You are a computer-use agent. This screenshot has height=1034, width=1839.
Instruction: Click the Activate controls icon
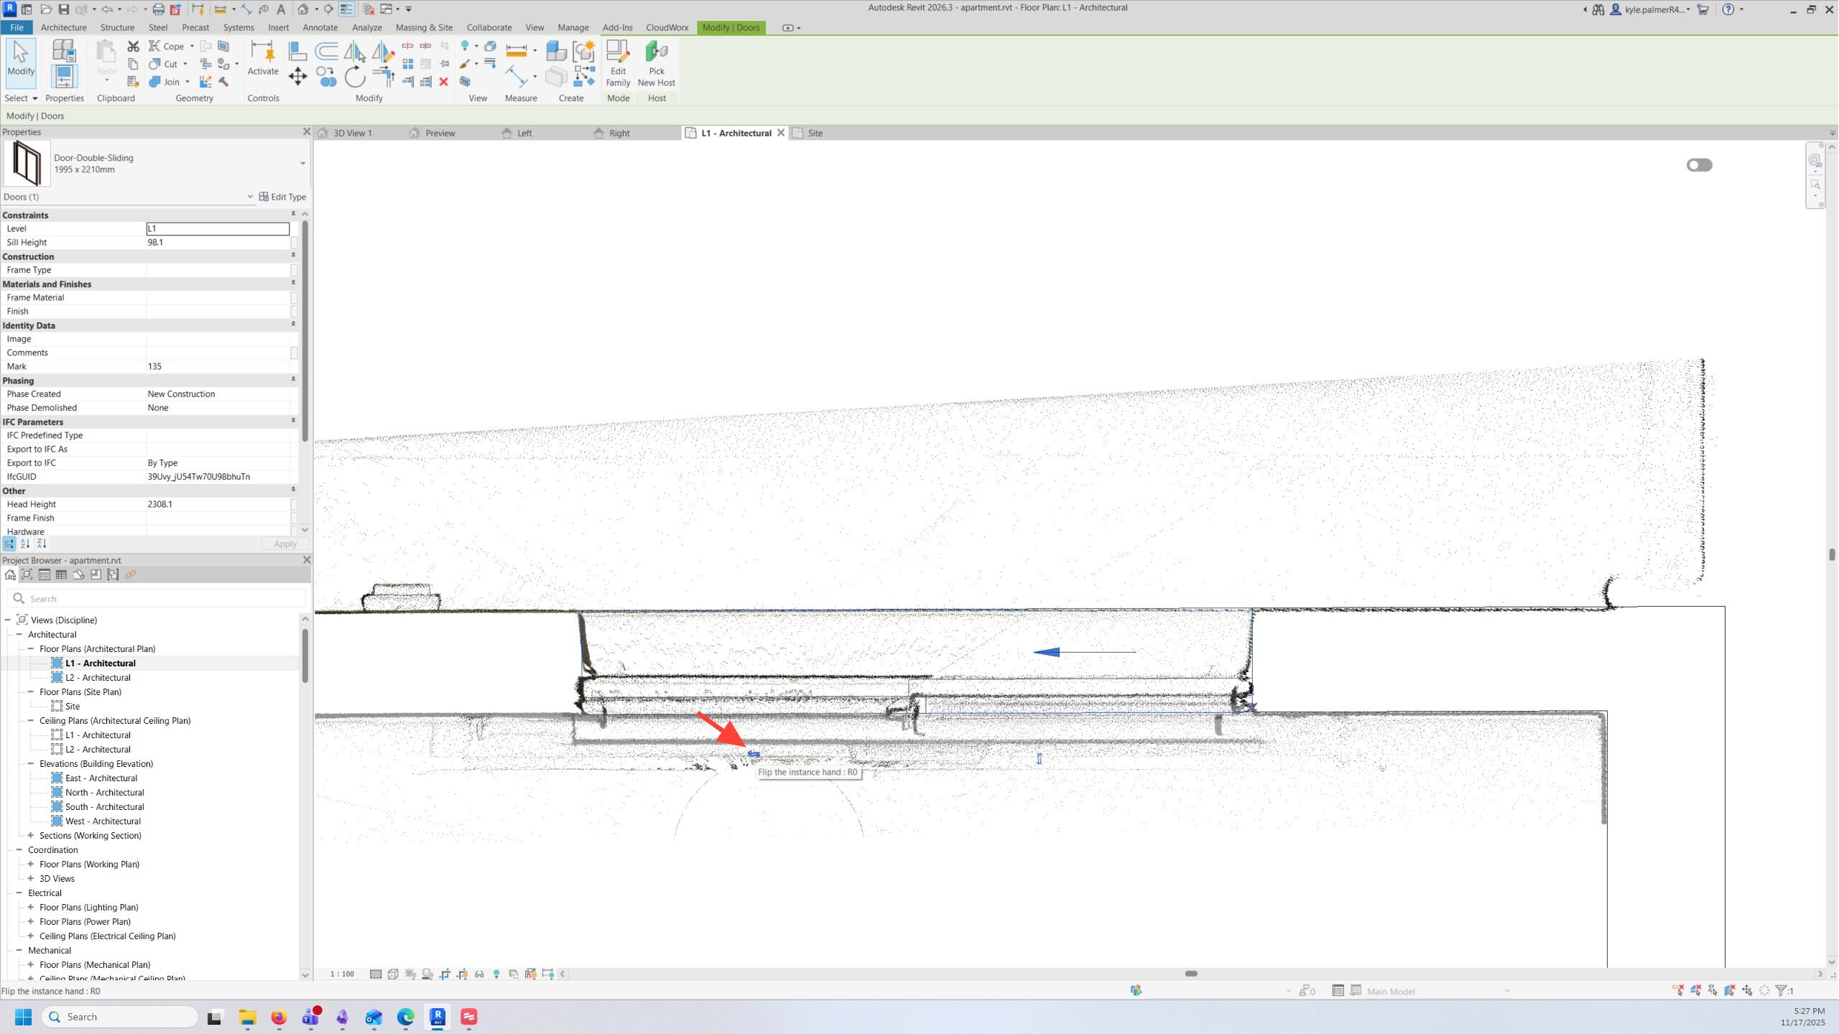point(263,52)
